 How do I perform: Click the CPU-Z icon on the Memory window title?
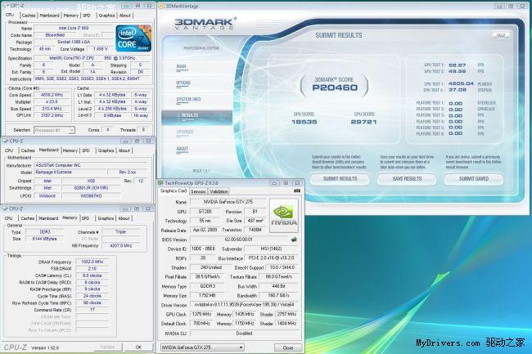click(6, 208)
